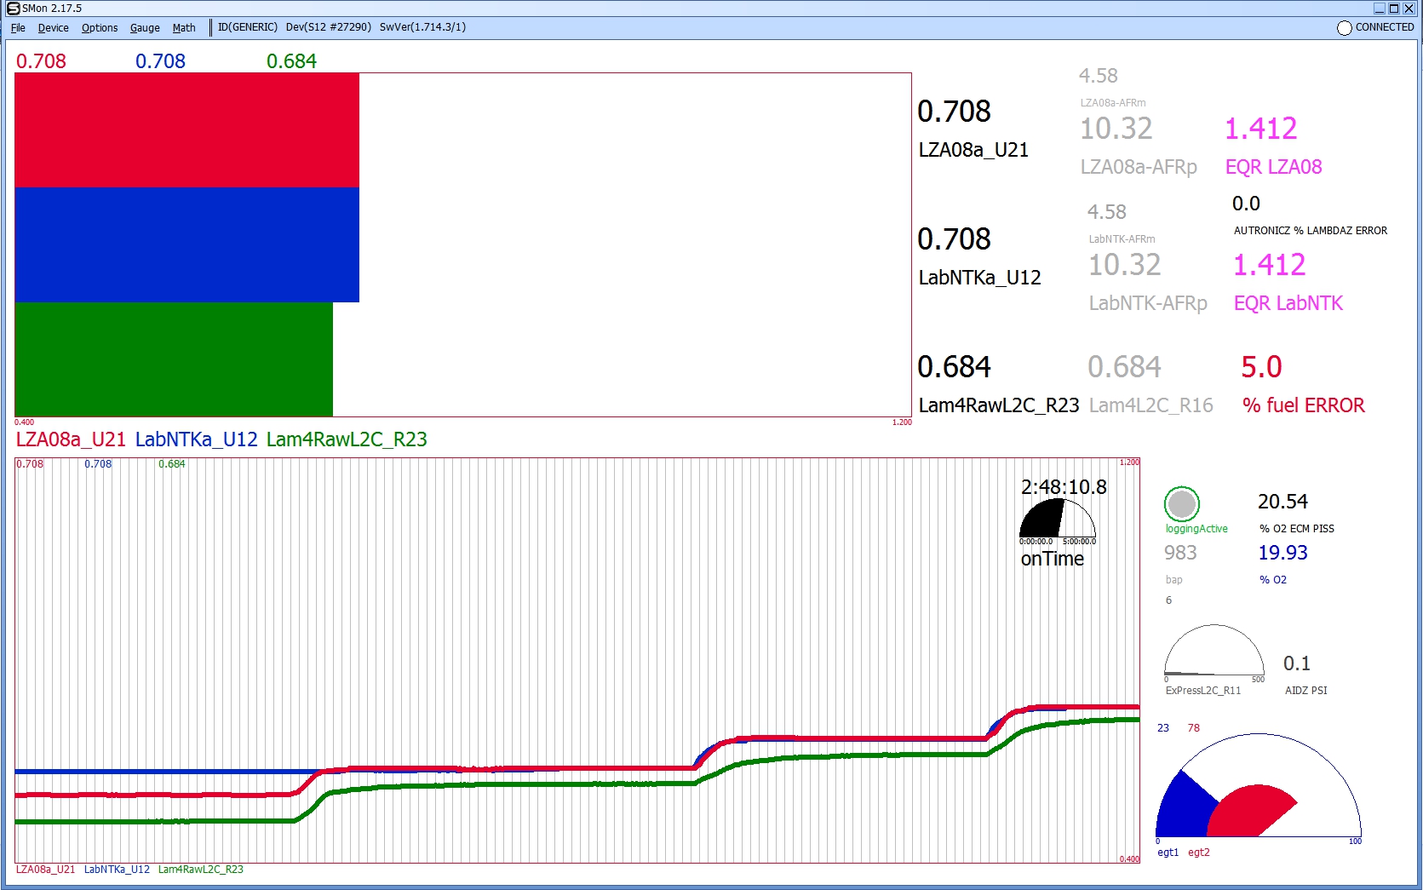Open the Options menu
The width and height of the screenshot is (1423, 890).
(x=100, y=27)
